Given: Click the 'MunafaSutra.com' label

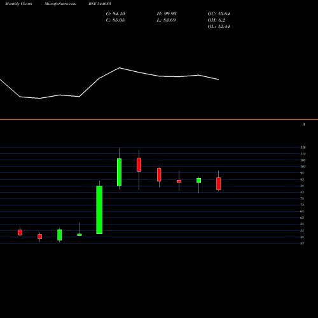Looking at the screenshot, I should point(60,4).
